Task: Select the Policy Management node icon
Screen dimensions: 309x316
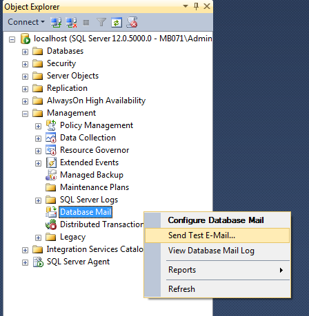Action: tap(51, 125)
